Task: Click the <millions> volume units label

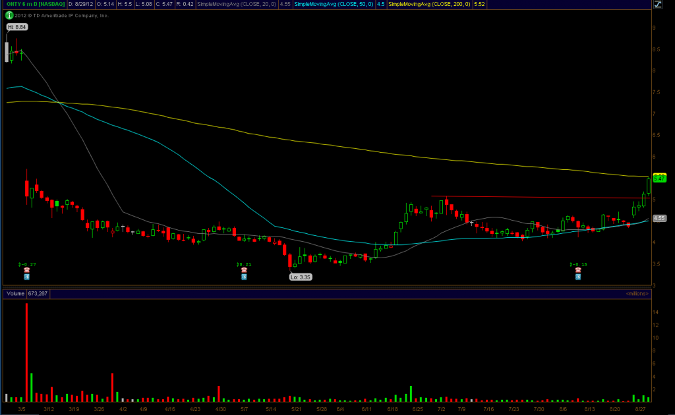Action: coord(637,293)
